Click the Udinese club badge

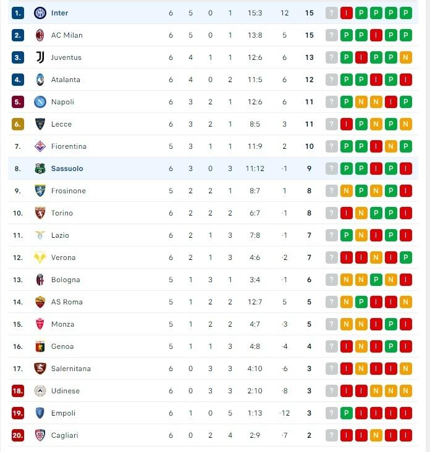[x=40, y=391]
